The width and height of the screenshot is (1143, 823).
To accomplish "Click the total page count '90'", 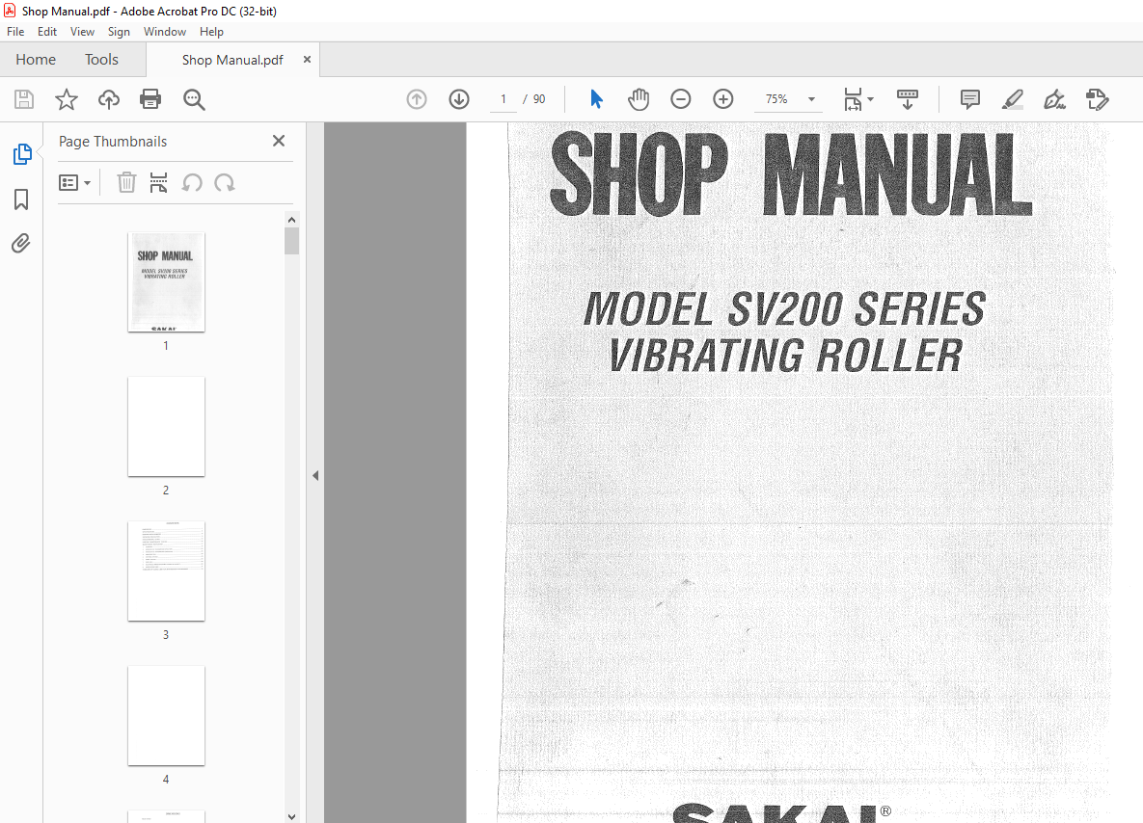I will 538,99.
